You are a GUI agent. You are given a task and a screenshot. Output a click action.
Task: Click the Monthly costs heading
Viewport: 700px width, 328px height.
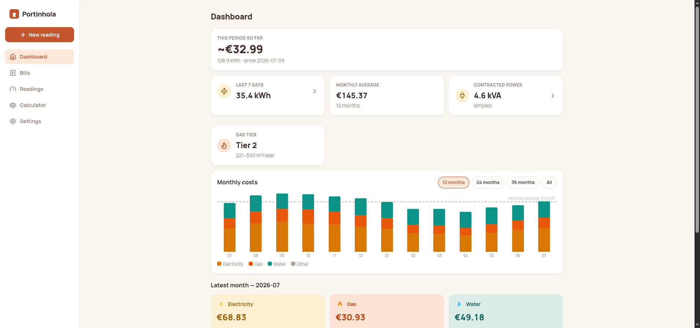click(x=237, y=182)
